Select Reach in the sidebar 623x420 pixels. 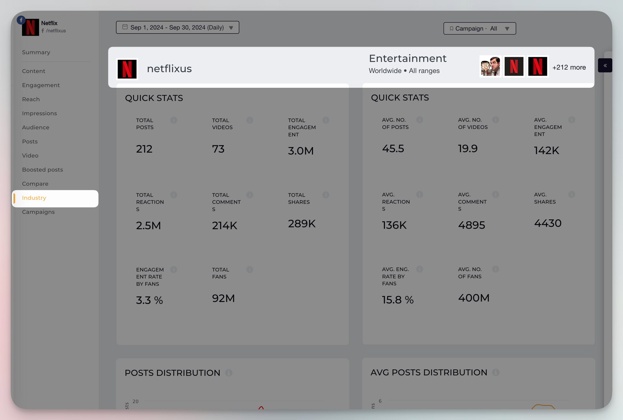pos(31,99)
